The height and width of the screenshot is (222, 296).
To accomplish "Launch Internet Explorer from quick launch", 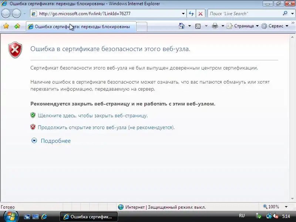I will click(44, 217).
